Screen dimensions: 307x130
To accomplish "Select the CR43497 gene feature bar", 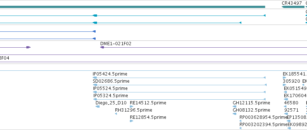I will (x=293, y=7).
